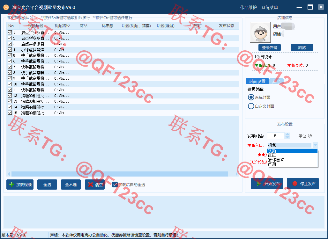Click the 话题(逛逛) column header

click(x=166, y=26)
